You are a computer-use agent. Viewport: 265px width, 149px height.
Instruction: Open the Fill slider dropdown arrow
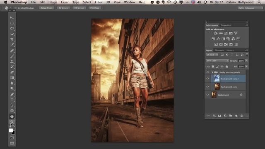pos(246,67)
